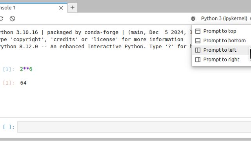Click the Prompt to bottom layout icon
Screen dimensions: 251x141
click(x=198, y=41)
